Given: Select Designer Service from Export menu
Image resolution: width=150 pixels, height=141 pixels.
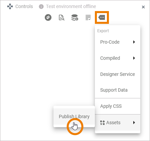Looking at the screenshot, I should coord(118,74).
